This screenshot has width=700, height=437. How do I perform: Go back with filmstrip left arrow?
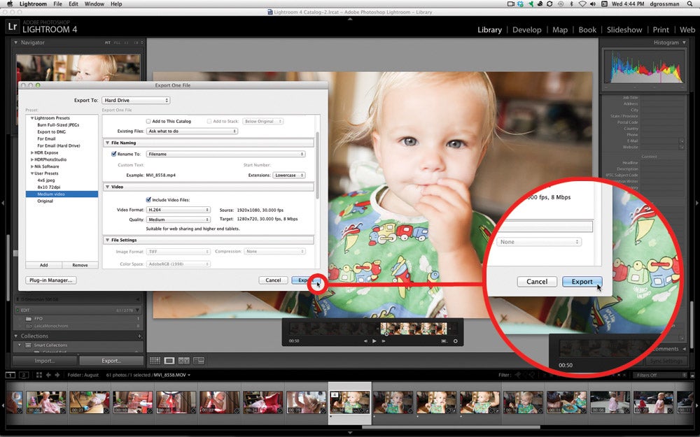click(48, 375)
